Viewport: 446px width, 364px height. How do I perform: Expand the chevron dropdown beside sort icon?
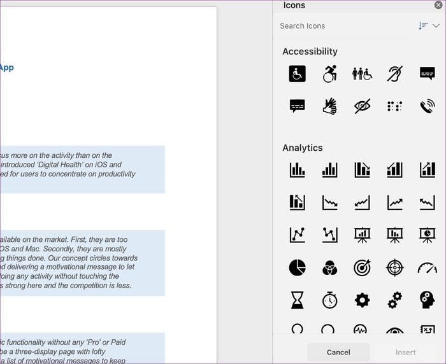tap(436, 26)
